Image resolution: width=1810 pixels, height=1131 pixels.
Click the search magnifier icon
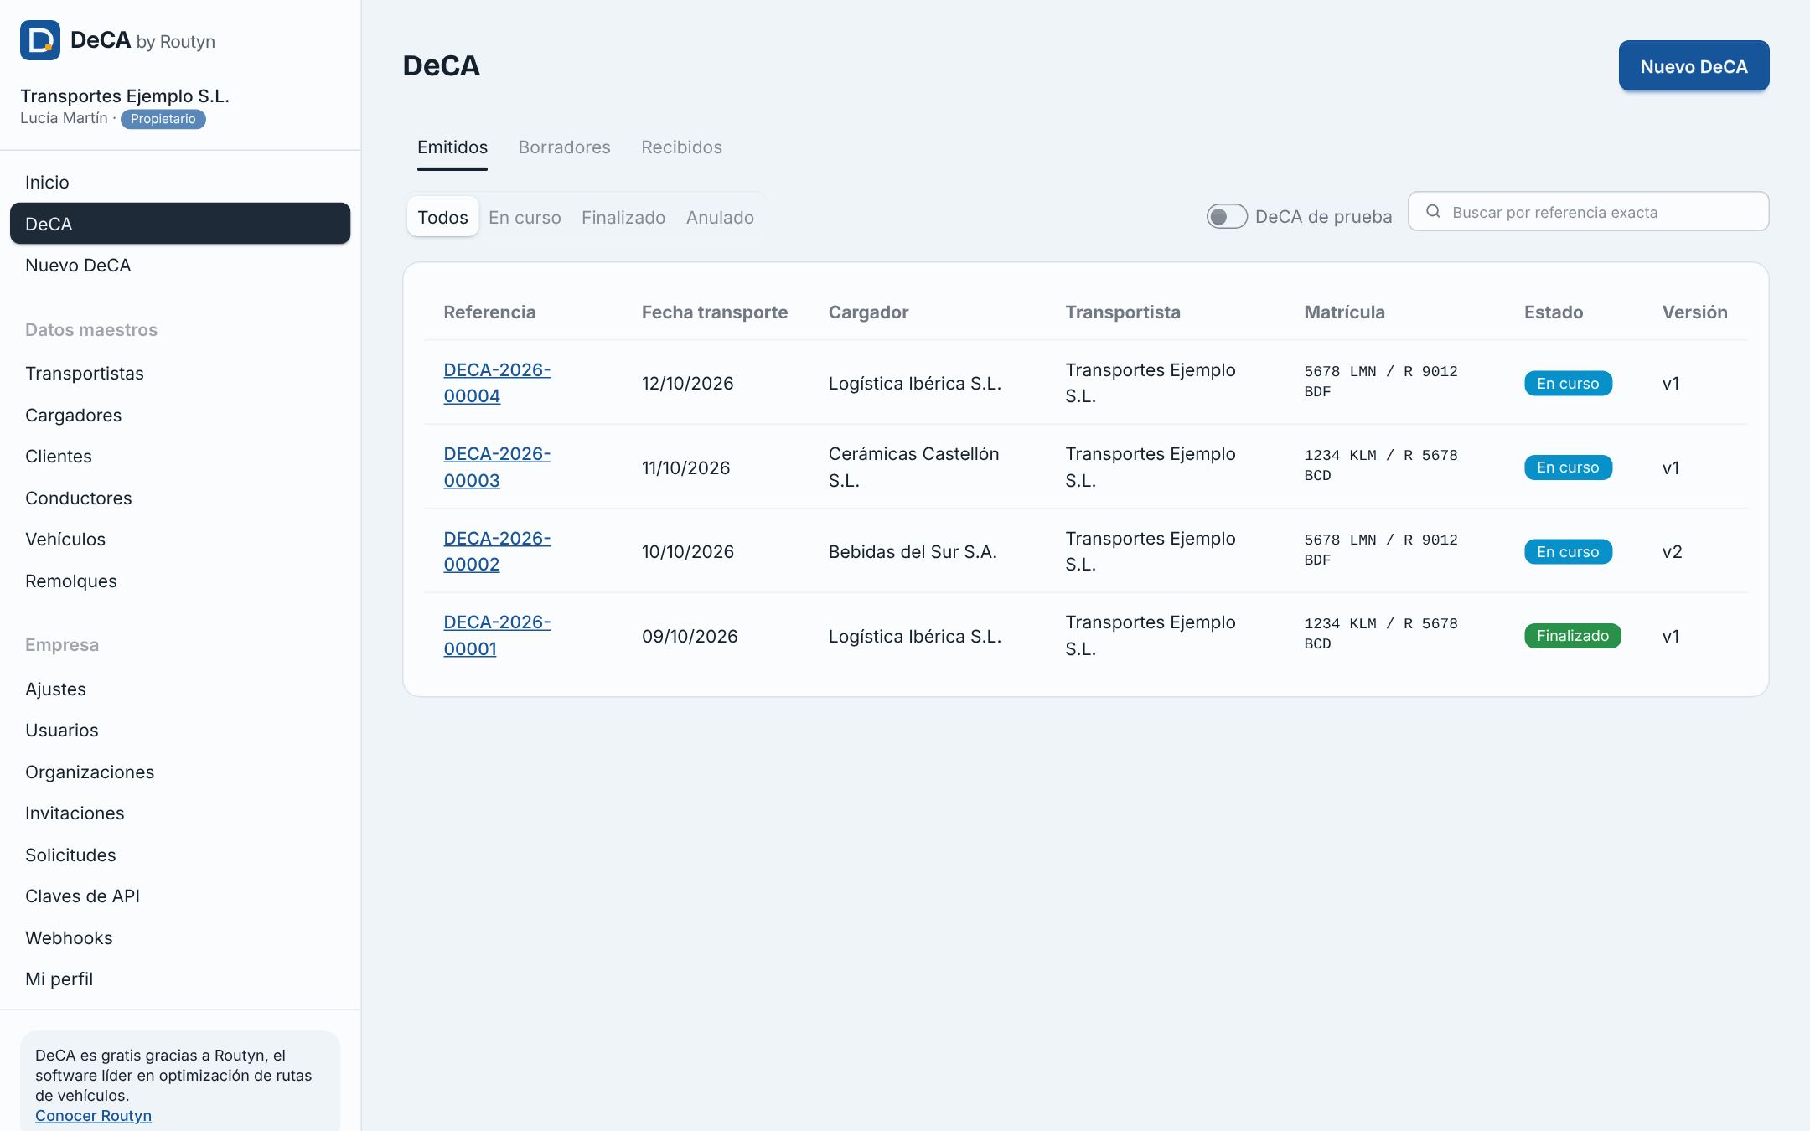[x=1433, y=212]
